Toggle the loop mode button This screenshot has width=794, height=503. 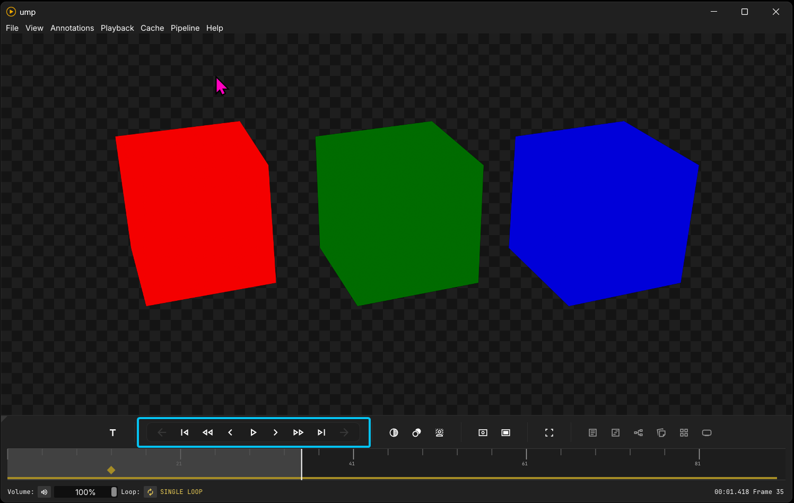[x=150, y=492]
